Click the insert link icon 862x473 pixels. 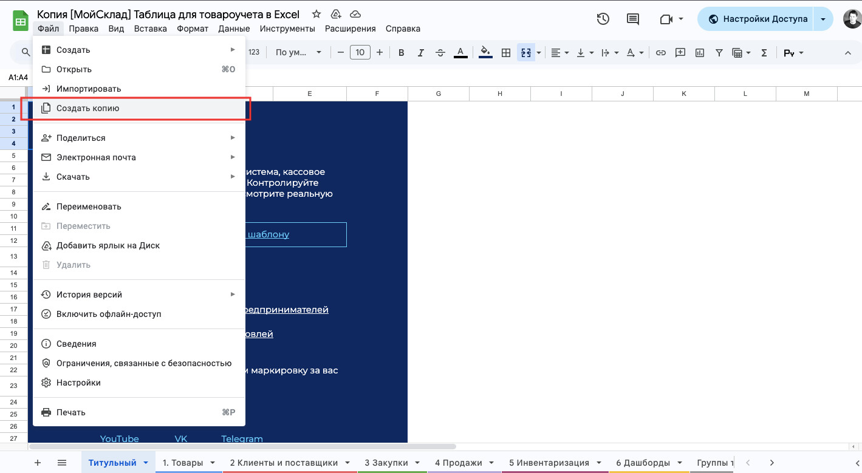[661, 53]
